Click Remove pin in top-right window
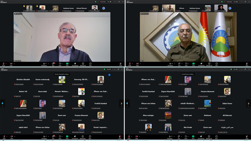251x141 pixels. pos(145,14)
